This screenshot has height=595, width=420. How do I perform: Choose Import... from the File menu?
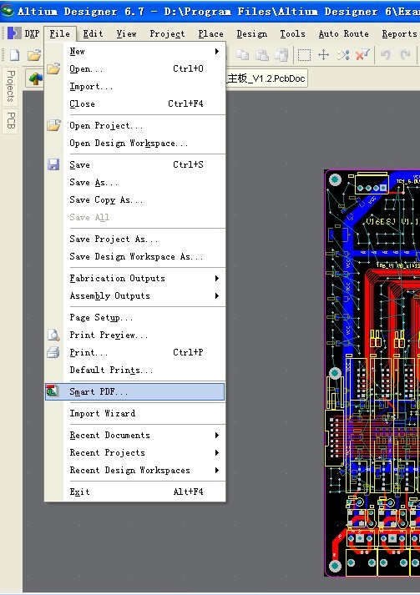click(134, 87)
